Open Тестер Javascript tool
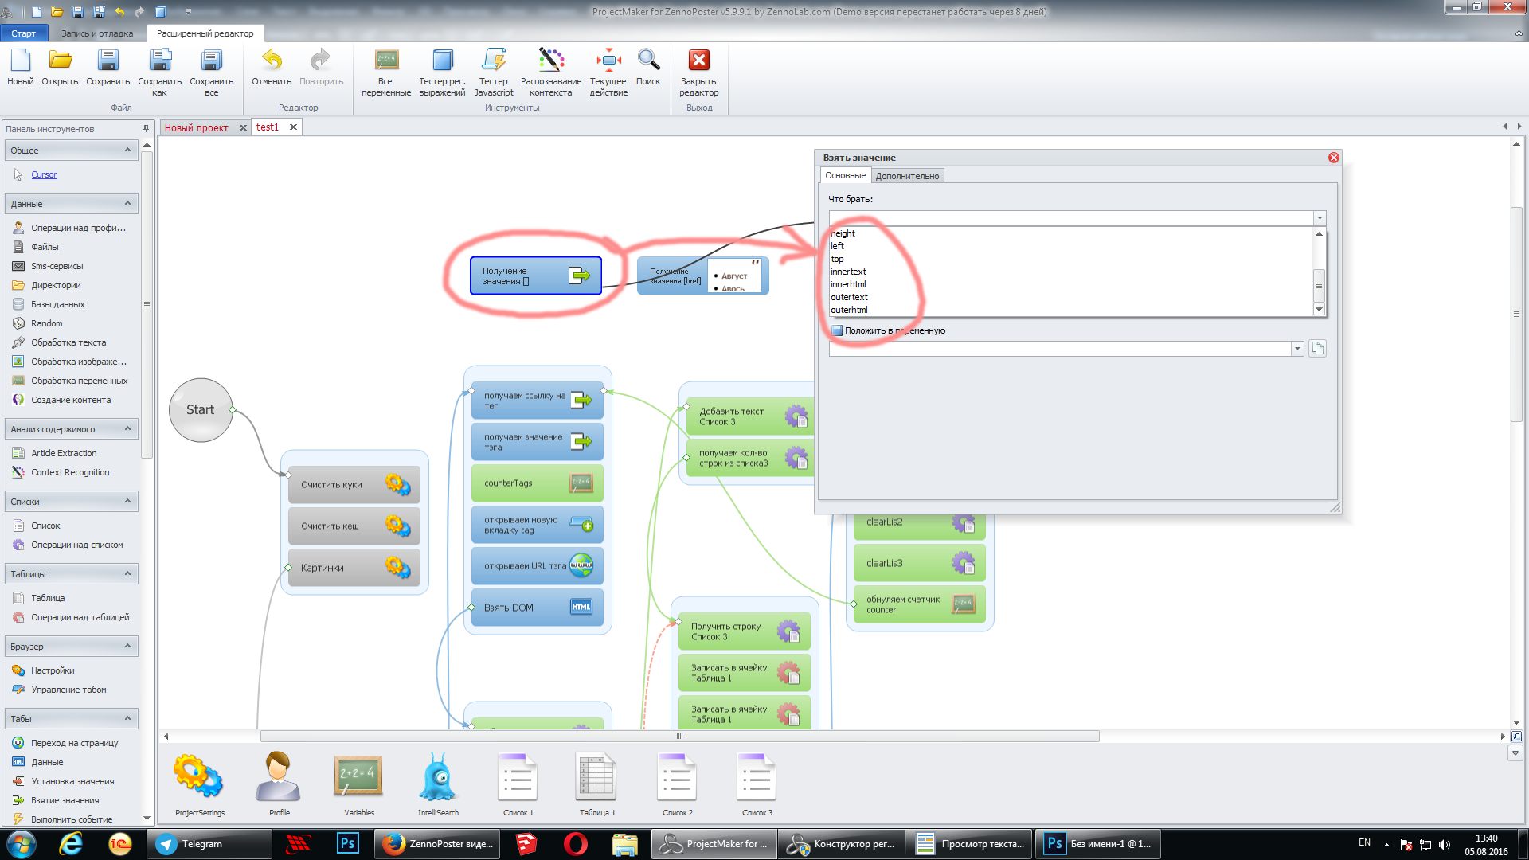 coord(494,72)
